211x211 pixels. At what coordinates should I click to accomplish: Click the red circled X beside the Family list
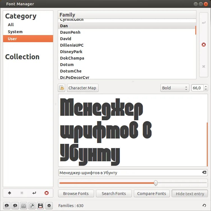click(x=204, y=45)
